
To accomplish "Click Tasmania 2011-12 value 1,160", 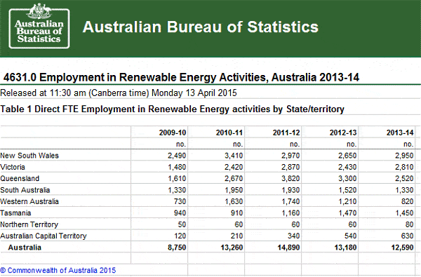I will pyautogui.click(x=290, y=213).
